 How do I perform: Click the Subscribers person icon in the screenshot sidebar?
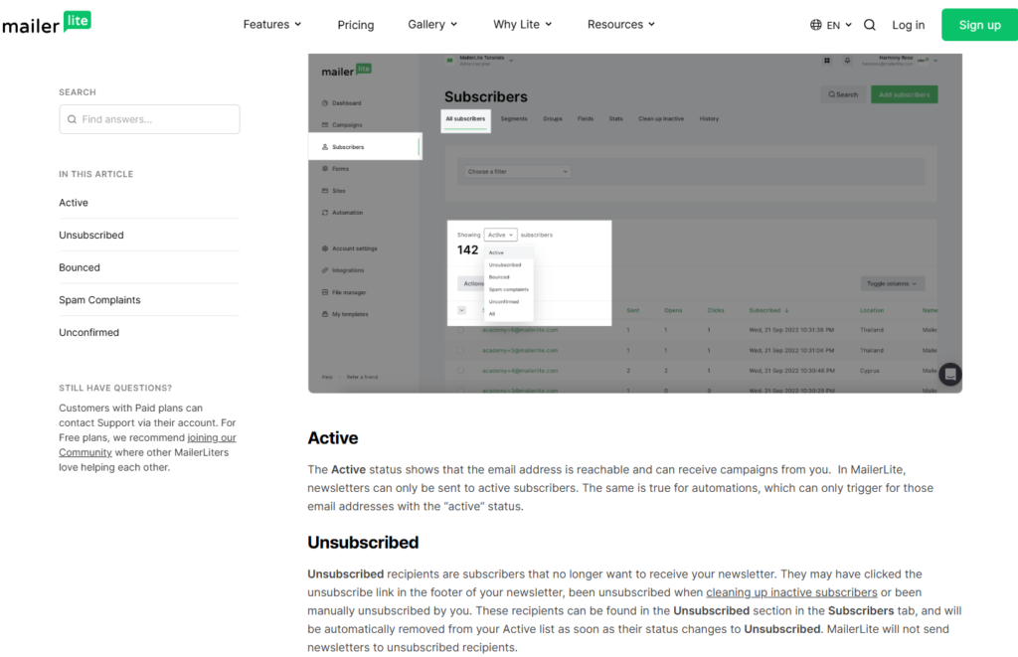pyautogui.click(x=325, y=147)
